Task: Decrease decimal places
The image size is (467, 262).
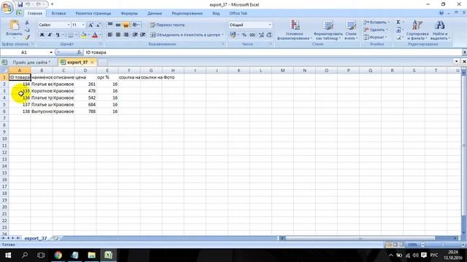Action: pyautogui.click(x=269, y=35)
